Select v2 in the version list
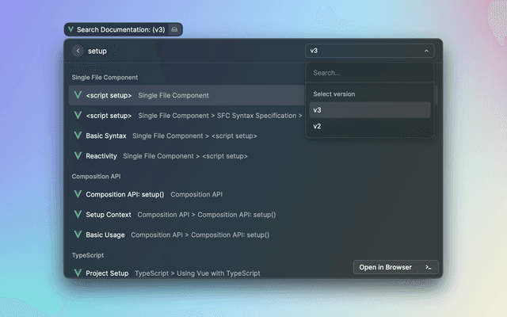Screen dimensions: 507x317 317,127
